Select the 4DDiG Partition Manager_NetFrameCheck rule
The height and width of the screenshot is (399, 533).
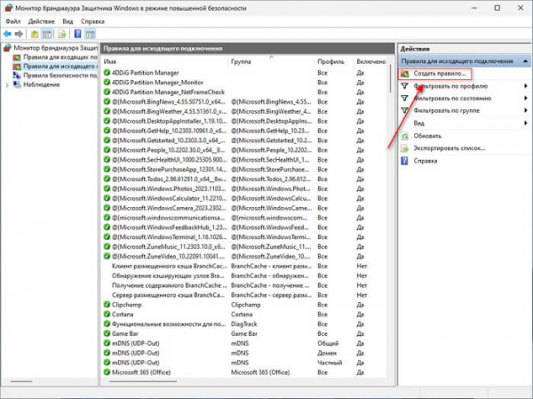click(x=244, y=92)
